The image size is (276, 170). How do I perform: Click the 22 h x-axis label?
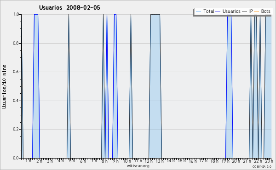click(x=258, y=161)
